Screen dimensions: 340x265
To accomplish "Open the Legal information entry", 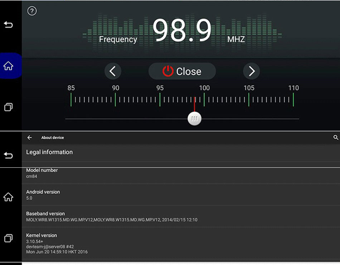I will [49, 152].
